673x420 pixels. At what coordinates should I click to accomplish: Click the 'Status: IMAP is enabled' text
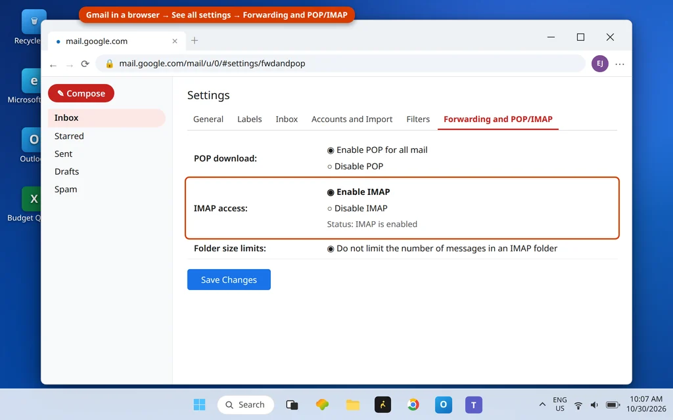click(372, 224)
